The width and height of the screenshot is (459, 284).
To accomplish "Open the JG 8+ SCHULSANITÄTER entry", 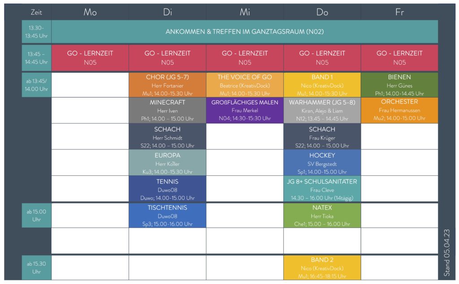I will [x=322, y=189].
